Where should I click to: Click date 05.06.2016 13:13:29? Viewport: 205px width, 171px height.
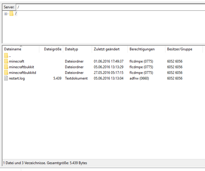(x=108, y=67)
